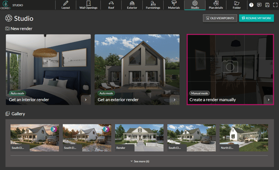
Task: Open the fourth South El... daytime thumbnail
Action: 192,138
